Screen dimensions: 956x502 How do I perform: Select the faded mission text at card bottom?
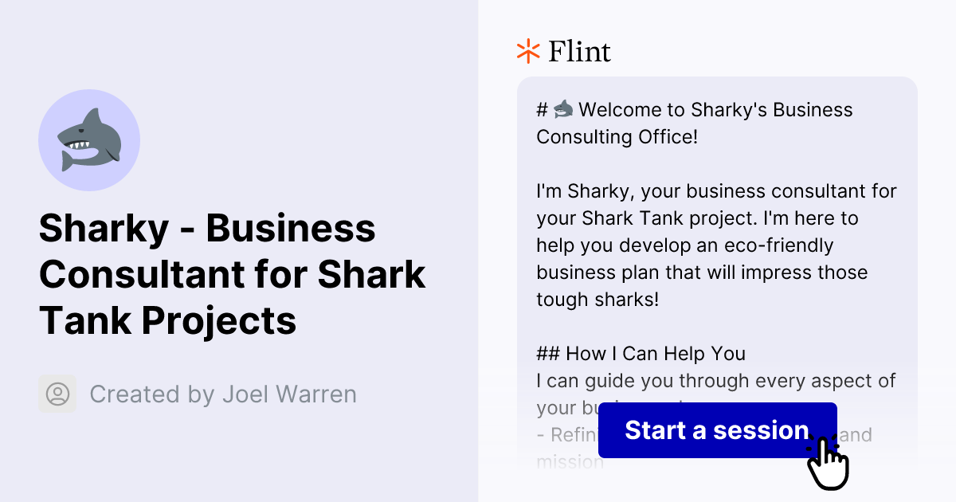[570, 461]
